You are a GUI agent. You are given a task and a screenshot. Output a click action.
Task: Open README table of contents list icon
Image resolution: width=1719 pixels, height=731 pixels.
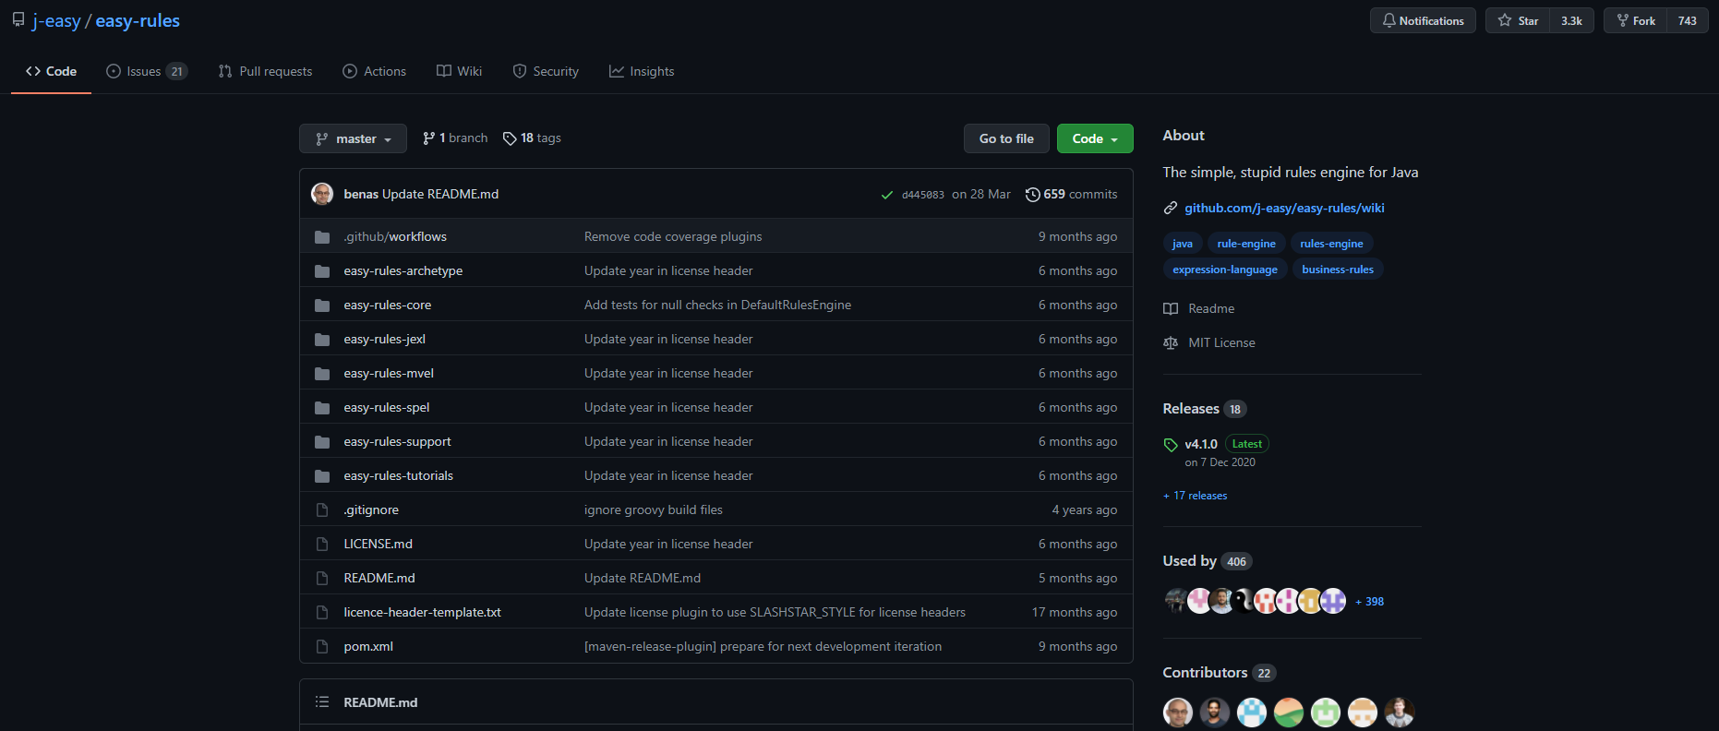(322, 702)
